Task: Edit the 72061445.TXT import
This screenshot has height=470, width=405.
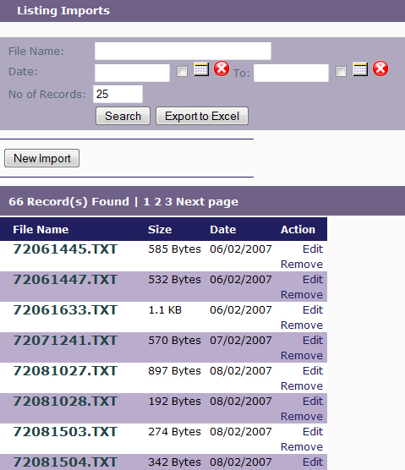Action: coord(313,249)
